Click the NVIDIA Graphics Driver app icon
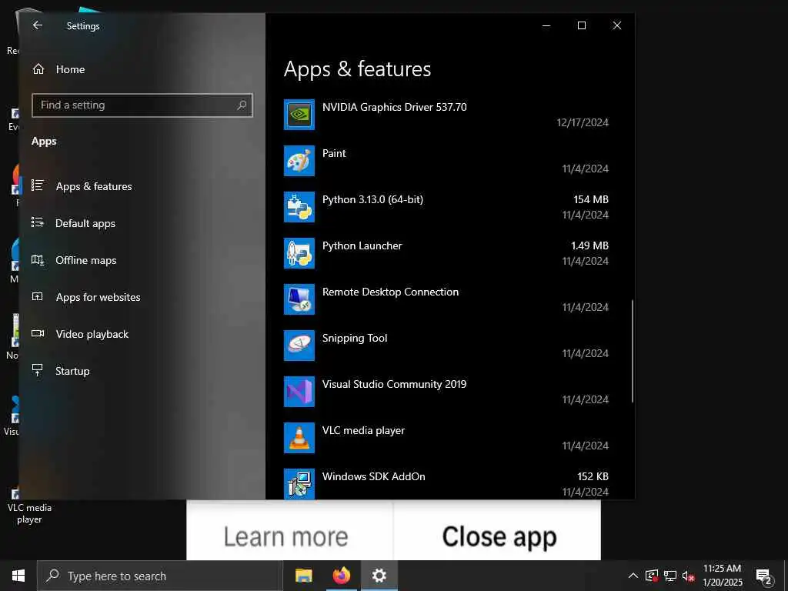The height and width of the screenshot is (591, 788). click(299, 115)
